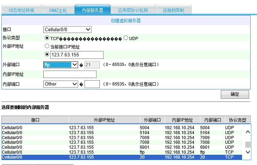Click the 确定 button

tap(235, 94)
